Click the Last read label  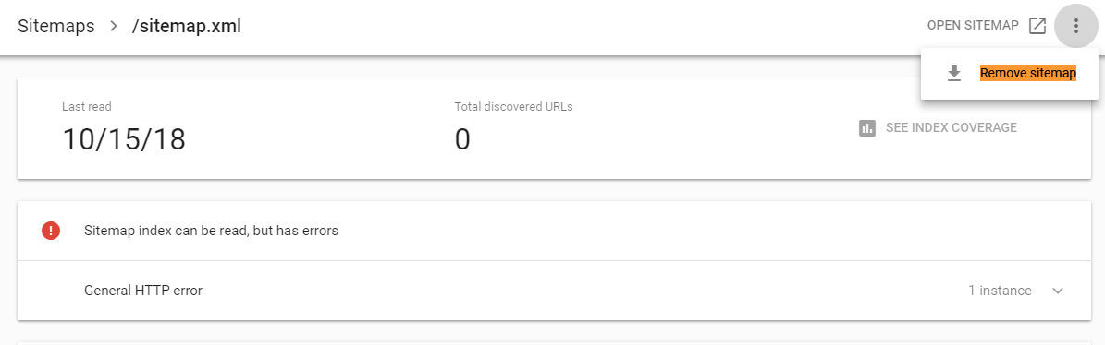[87, 108]
